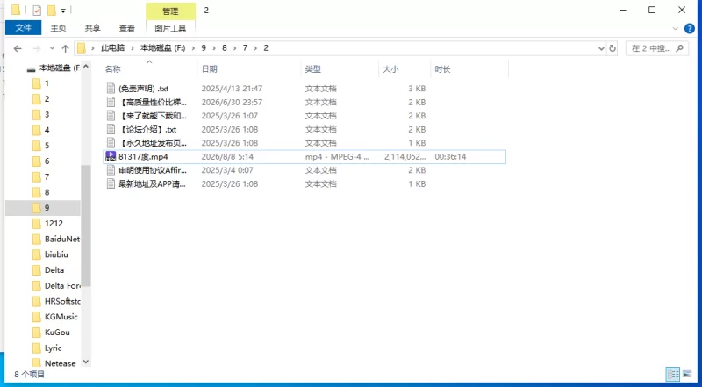Open the 图片工具 ribbon tab
702x387 pixels.
pyautogui.click(x=170, y=28)
